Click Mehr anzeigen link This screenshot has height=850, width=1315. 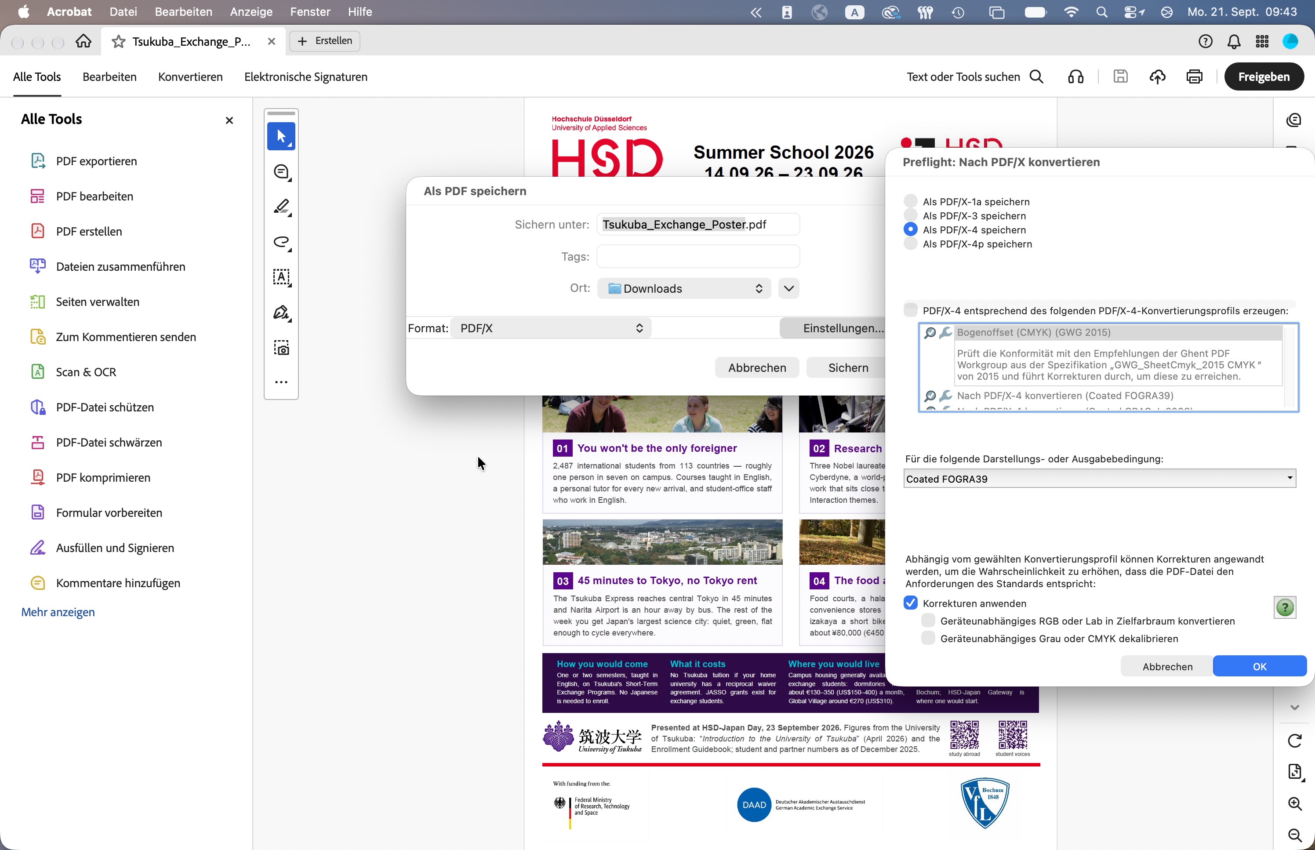click(58, 612)
